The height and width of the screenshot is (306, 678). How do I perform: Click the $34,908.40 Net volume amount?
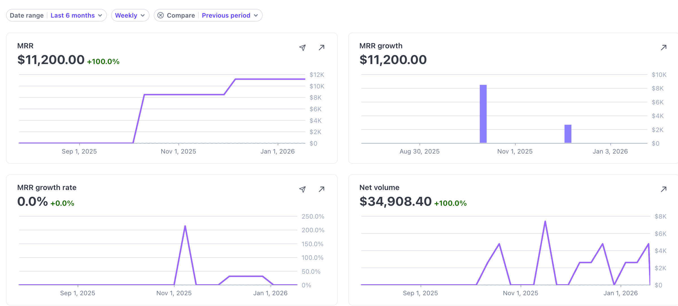coord(395,201)
